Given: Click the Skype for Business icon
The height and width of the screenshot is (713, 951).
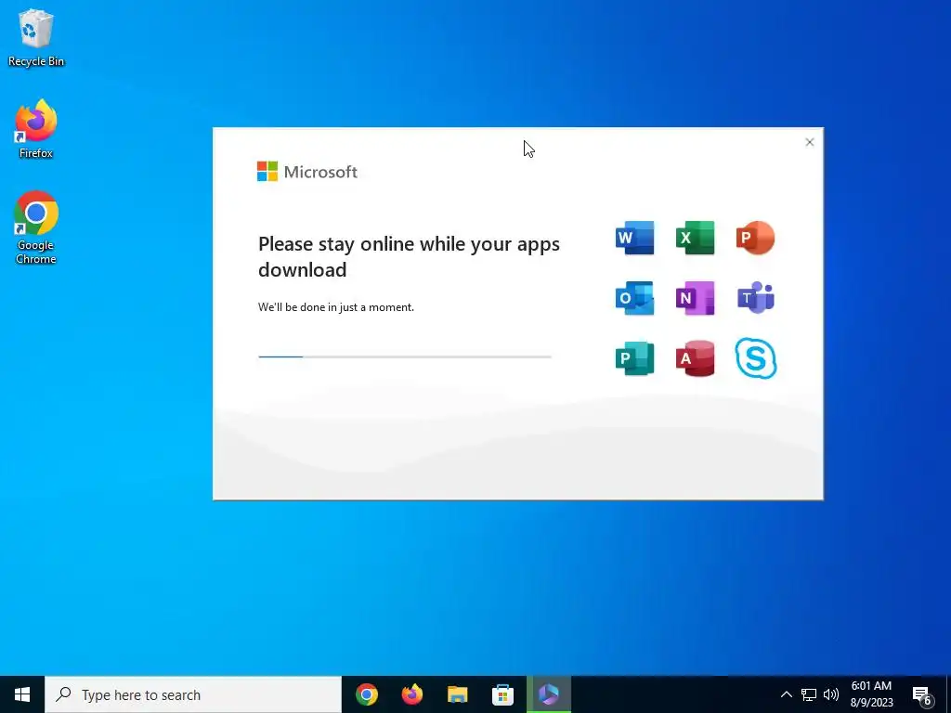Looking at the screenshot, I should tap(756, 358).
